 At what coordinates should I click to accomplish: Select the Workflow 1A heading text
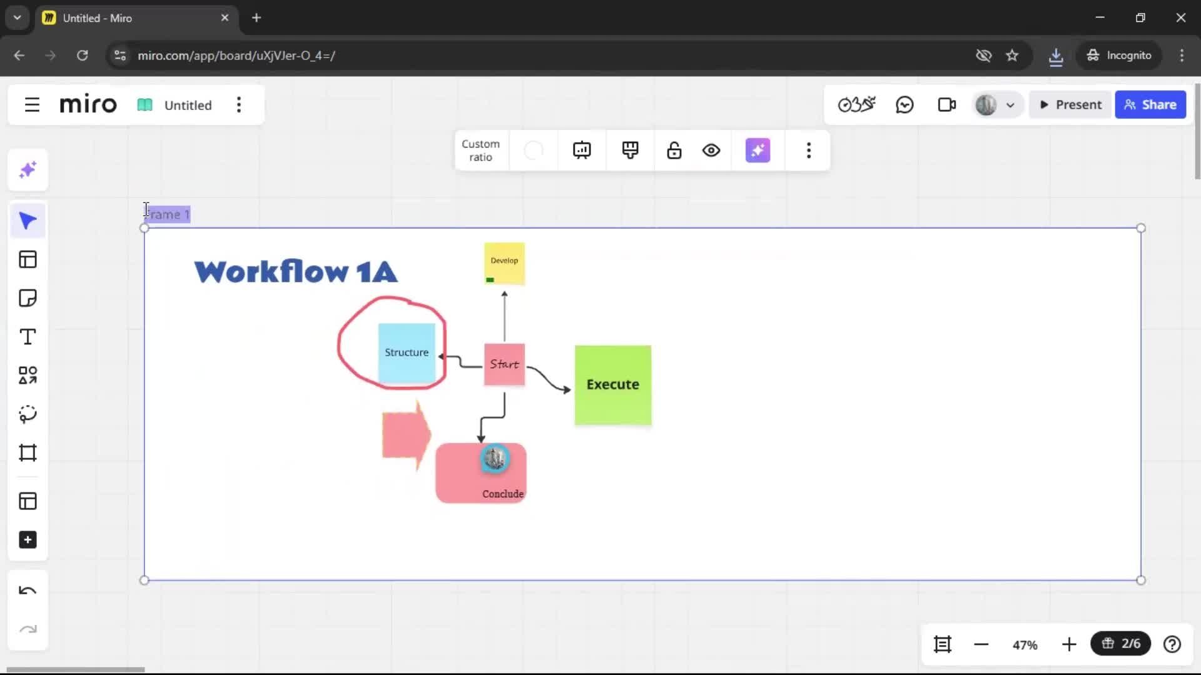pos(295,272)
